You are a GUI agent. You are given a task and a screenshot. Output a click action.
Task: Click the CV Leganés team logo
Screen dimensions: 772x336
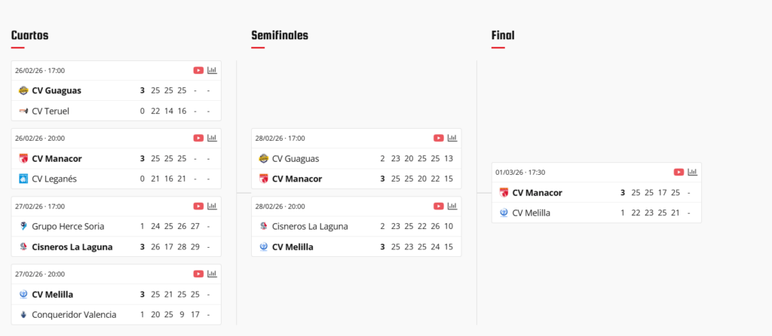tap(23, 179)
